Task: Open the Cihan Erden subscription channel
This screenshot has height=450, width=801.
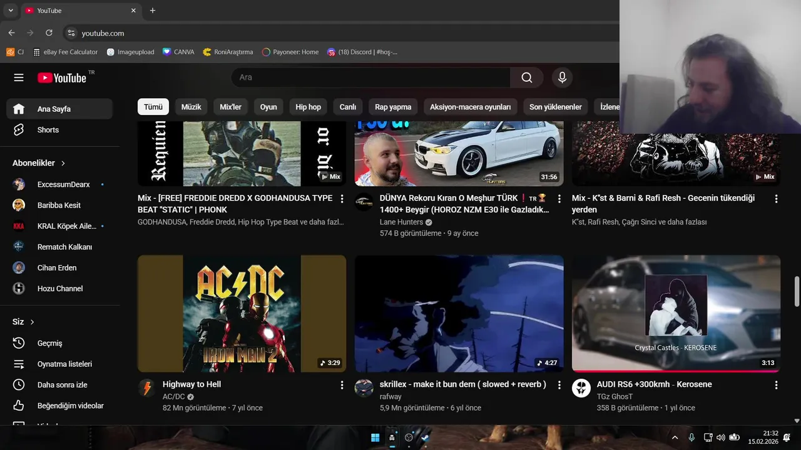Action: coord(59,267)
